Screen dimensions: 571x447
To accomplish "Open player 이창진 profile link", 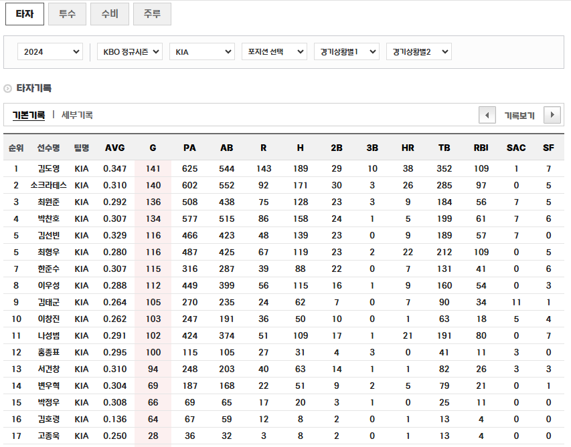I will pyautogui.click(x=48, y=319).
